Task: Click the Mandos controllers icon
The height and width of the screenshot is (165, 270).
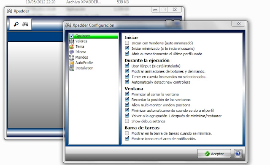Action: tap(71, 57)
